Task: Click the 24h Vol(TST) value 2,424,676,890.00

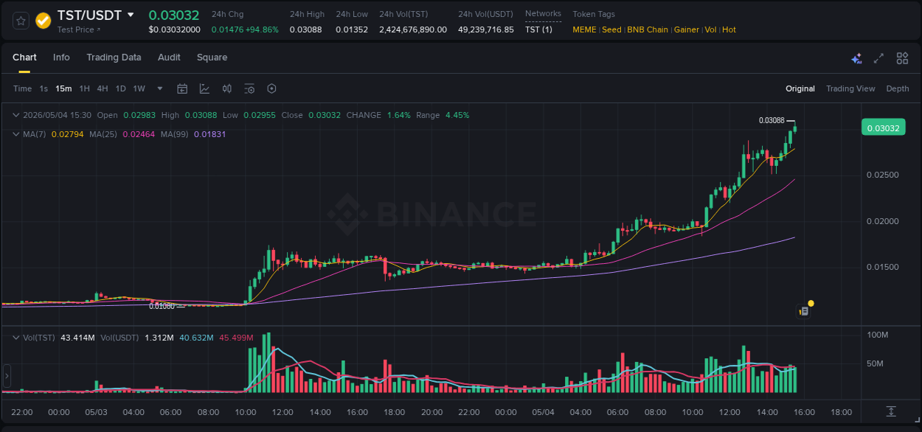Action: (x=413, y=29)
